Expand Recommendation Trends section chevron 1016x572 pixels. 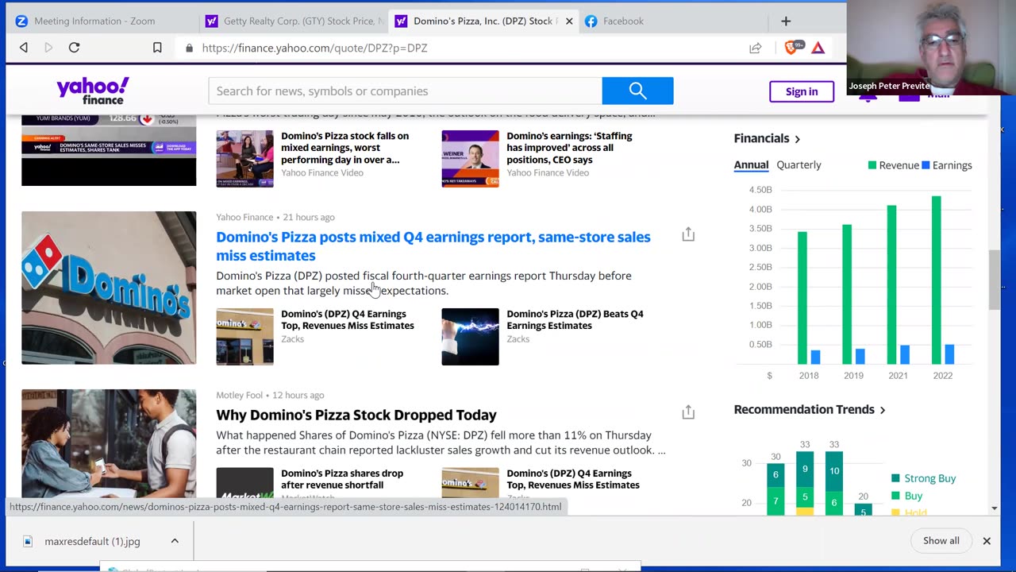point(883,410)
